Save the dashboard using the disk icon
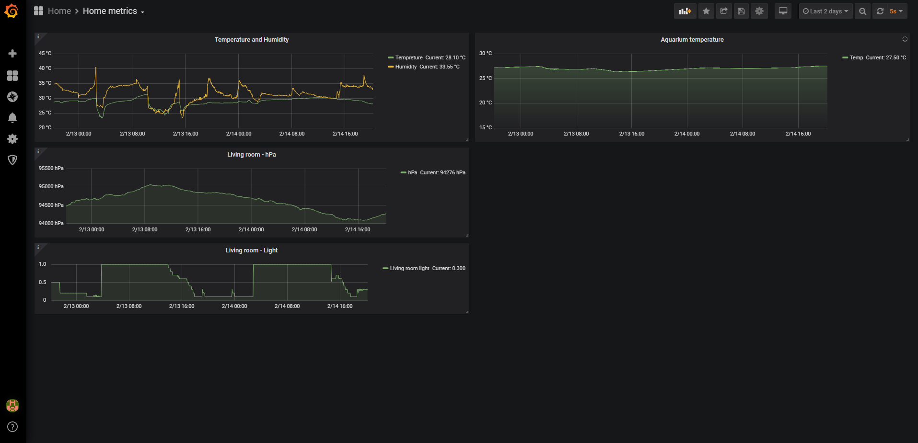This screenshot has width=918, height=443. [741, 11]
